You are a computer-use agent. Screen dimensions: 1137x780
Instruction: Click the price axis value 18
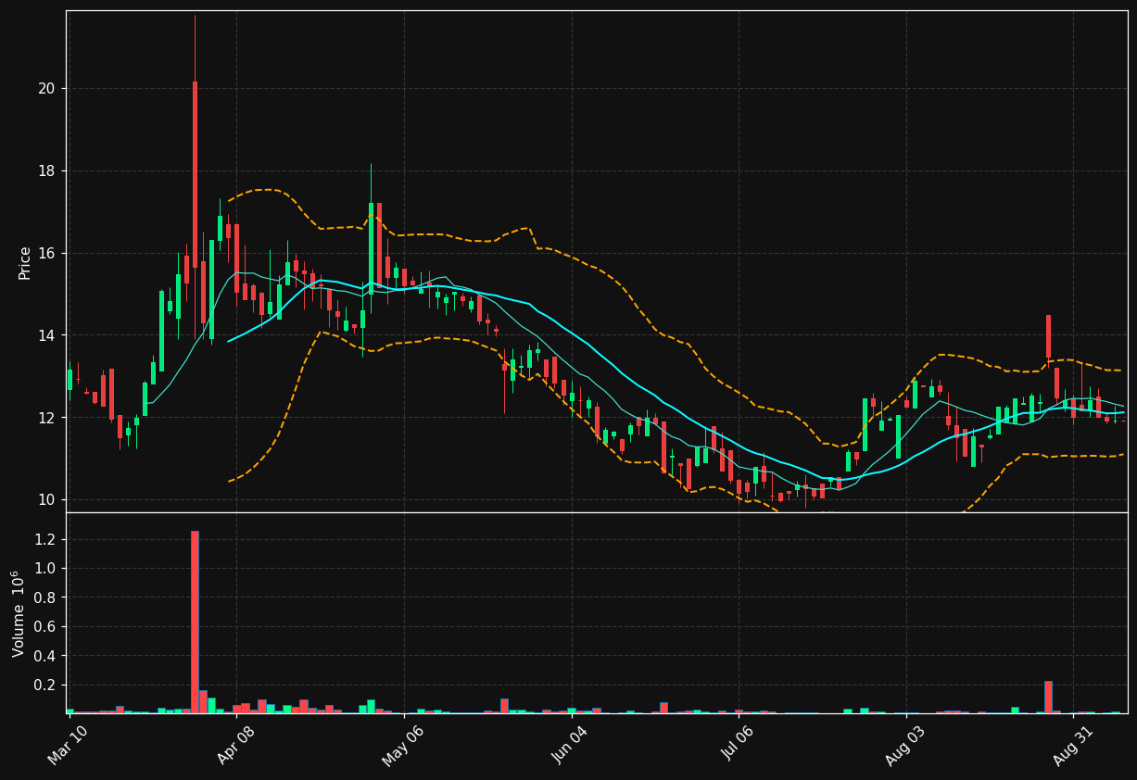46,171
